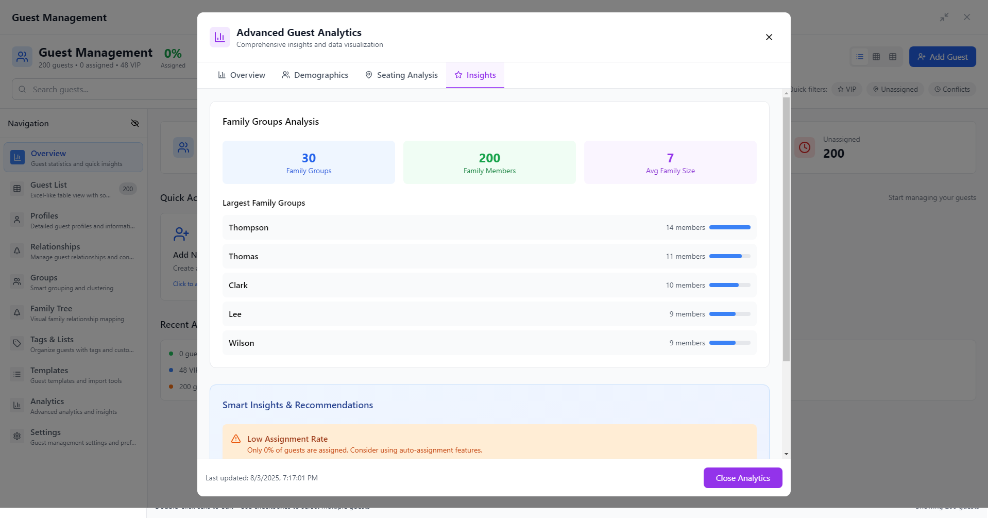Hide navigation using the eye-off toggle
This screenshot has width=988, height=518.
pos(135,123)
